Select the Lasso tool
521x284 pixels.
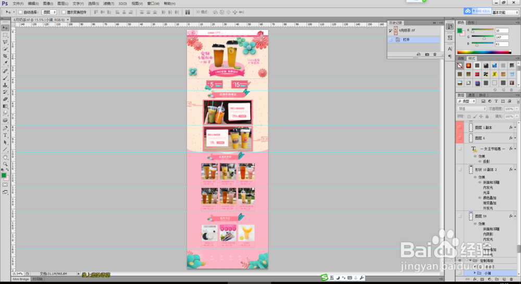point(5,42)
